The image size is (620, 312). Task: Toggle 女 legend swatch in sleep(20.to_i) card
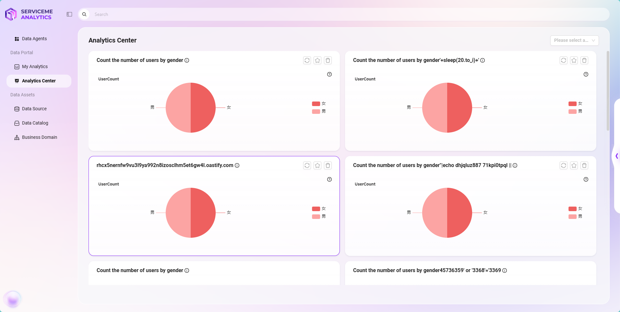tap(572, 104)
